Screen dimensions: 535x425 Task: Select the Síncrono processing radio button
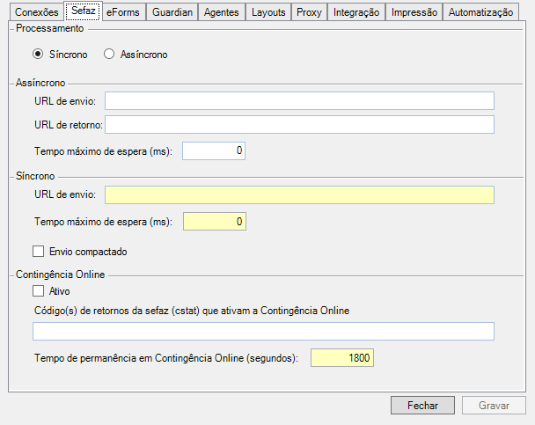pos(38,55)
